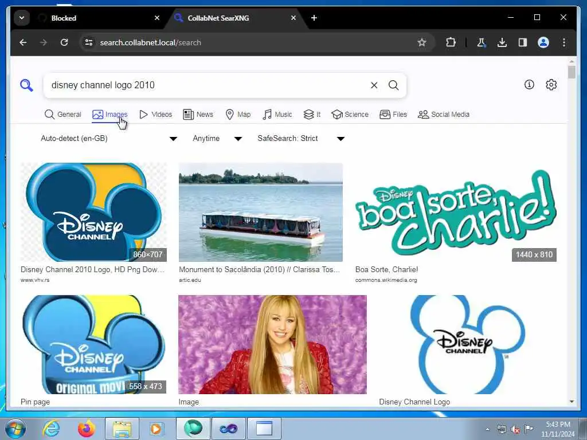The height and width of the screenshot is (440, 587).
Task: Select the Social Media search category
Action: pos(444,115)
